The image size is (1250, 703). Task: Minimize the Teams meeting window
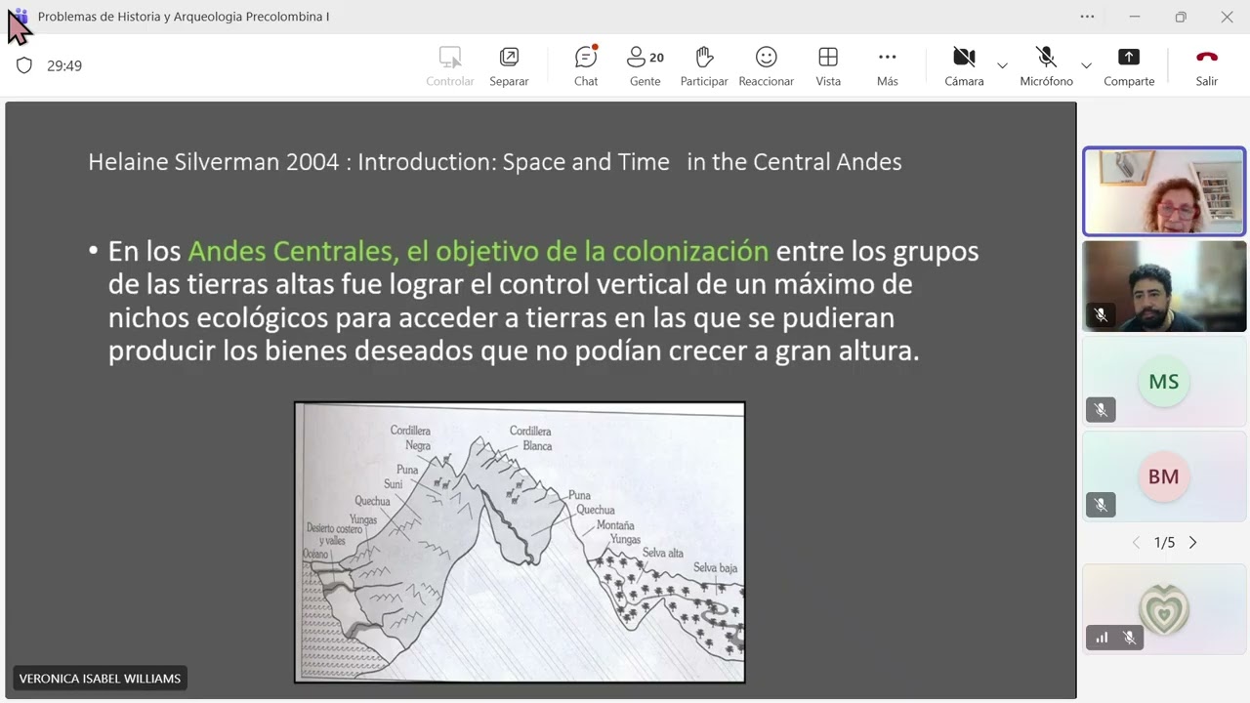click(x=1134, y=17)
